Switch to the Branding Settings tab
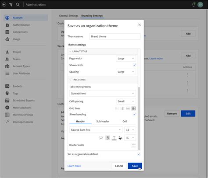Image resolution: width=208 pixels, height=178 pixels. click(92, 16)
